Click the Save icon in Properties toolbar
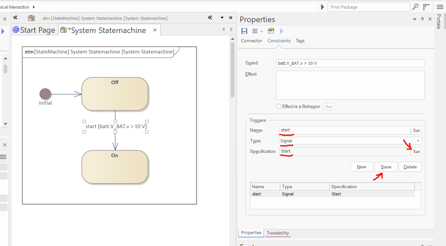This screenshot has height=246, width=446. (244, 31)
